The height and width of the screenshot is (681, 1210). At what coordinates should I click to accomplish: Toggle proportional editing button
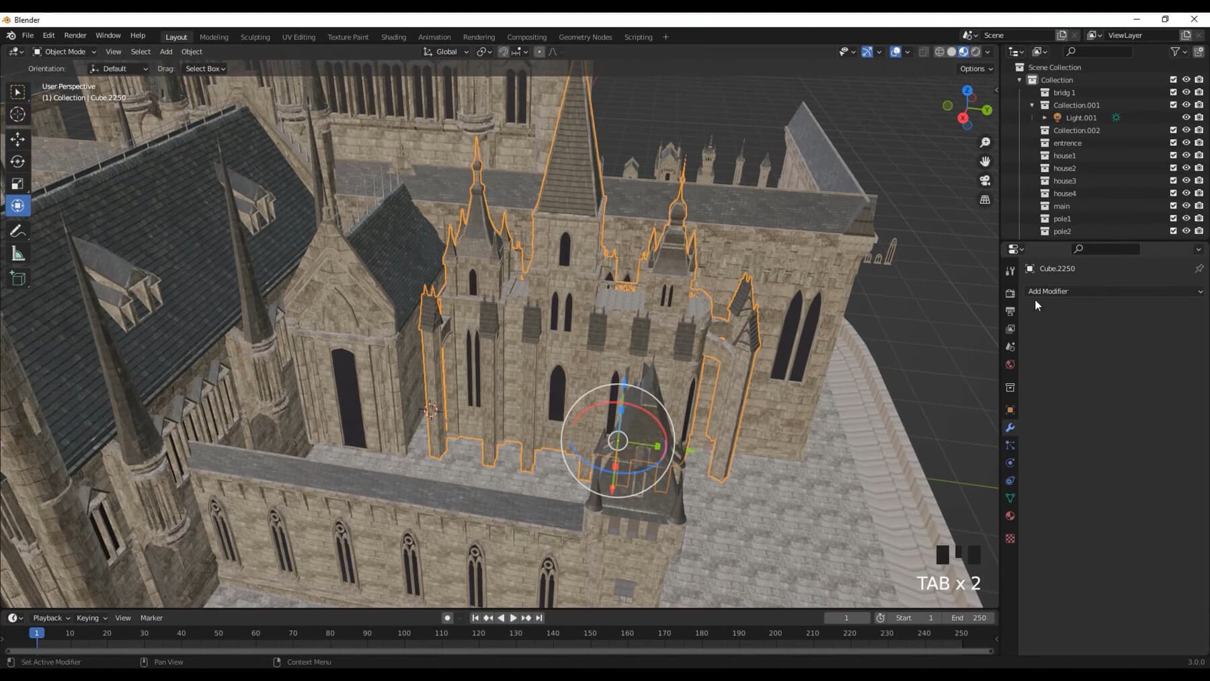(539, 52)
